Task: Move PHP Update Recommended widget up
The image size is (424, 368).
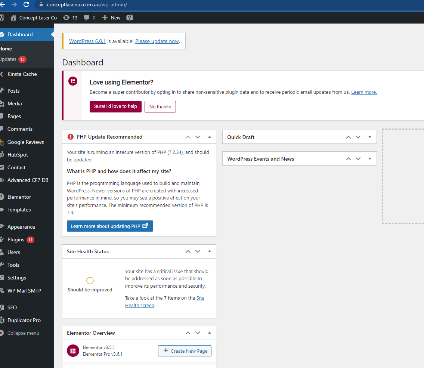Action: pyautogui.click(x=188, y=137)
